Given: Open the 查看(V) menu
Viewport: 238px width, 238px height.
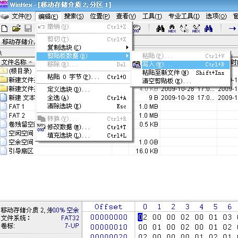Looking at the screenshot, I should (126, 17).
